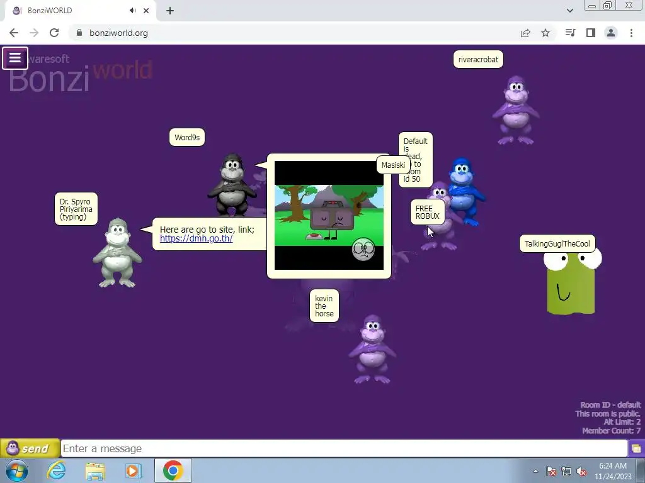Mute the BonziWORLD tab audio icon
Screen dimensions: 645x483
(132, 11)
